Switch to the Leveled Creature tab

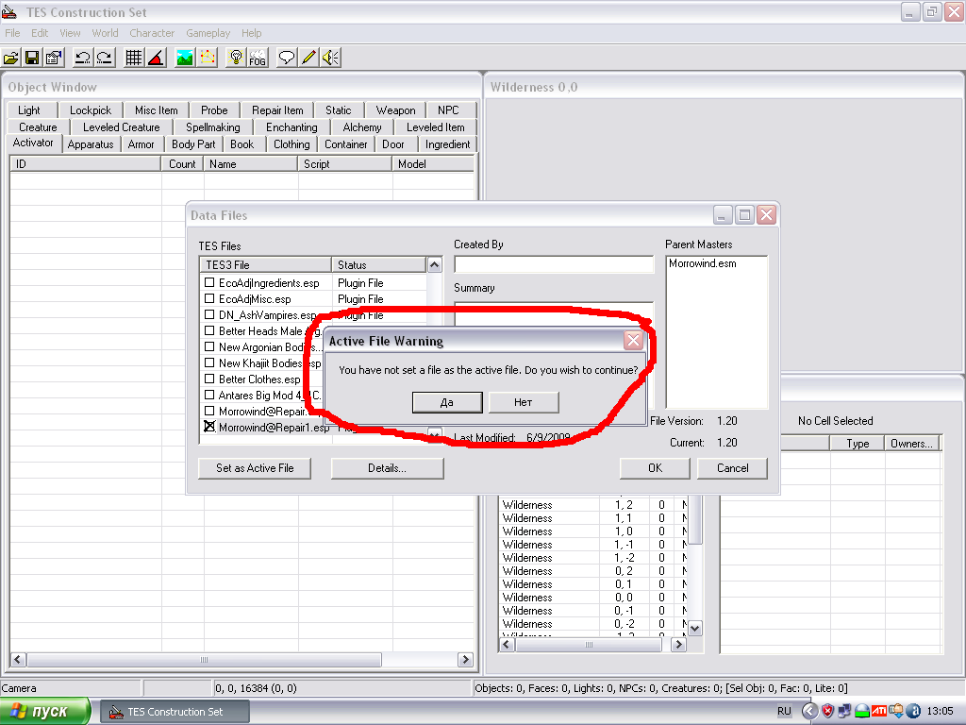pyautogui.click(x=122, y=127)
